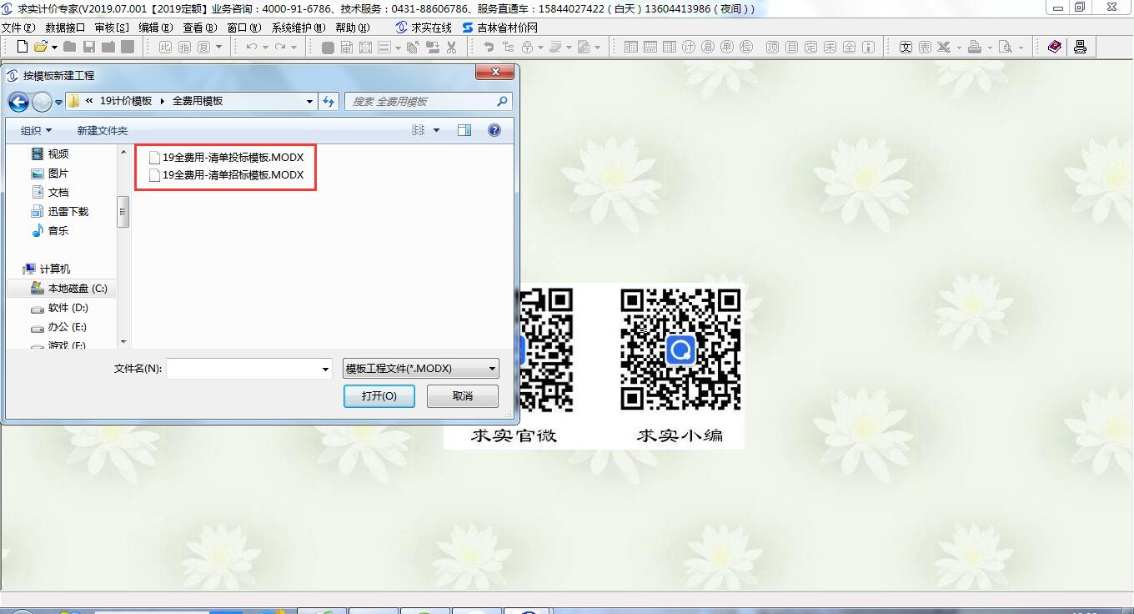Viewport: 1134px width, 614px height.
Task: Select 音乐 in navigation pane
Action: pos(50,231)
